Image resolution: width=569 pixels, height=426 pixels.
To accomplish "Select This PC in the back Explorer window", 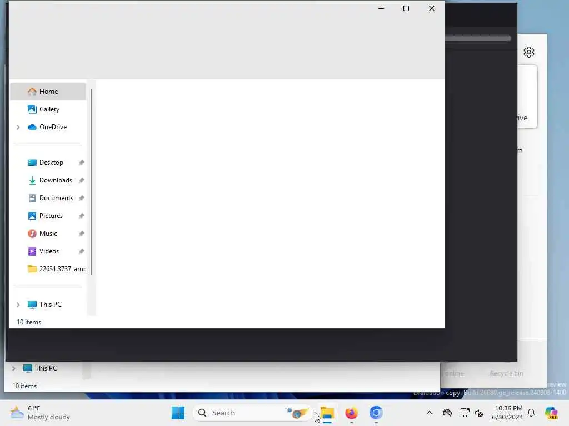I will [x=46, y=368].
